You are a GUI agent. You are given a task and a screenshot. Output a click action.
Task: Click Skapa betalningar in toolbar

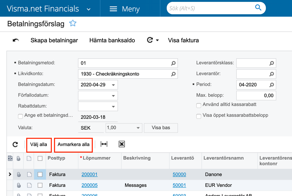tap(54, 40)
